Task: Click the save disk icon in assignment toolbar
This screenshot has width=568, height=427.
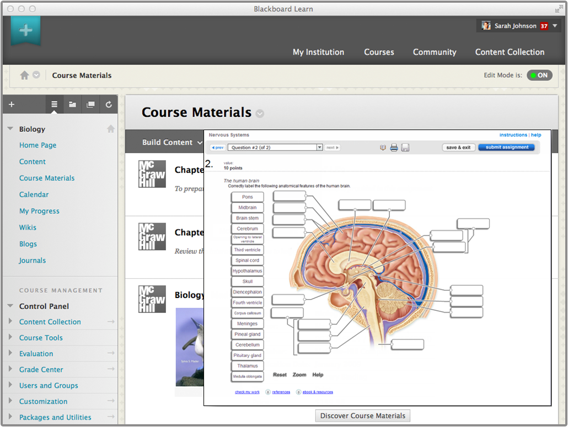Action: tap(405, 148)
